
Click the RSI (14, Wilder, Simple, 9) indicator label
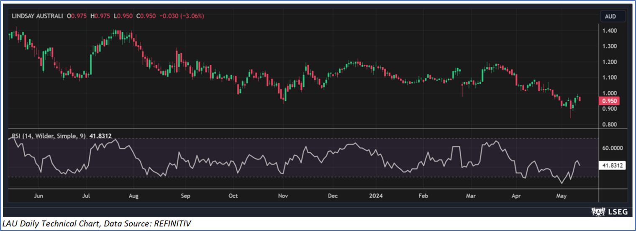click(x=49, y=136)
